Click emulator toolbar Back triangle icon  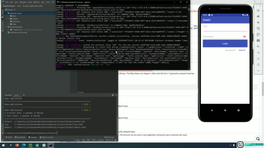pos(258,53)
